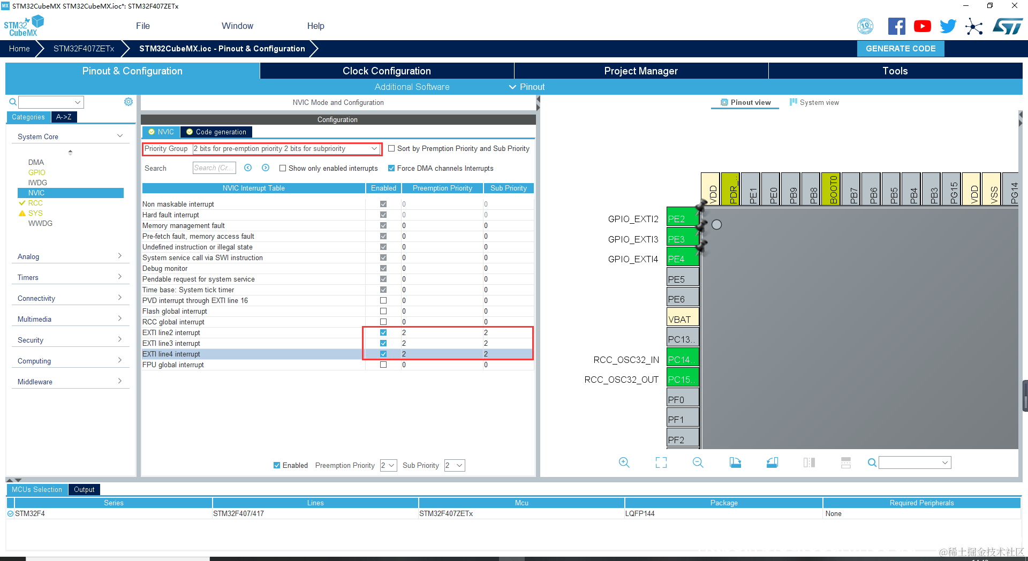Open the Facebook icon link

[x=896, y=26]
